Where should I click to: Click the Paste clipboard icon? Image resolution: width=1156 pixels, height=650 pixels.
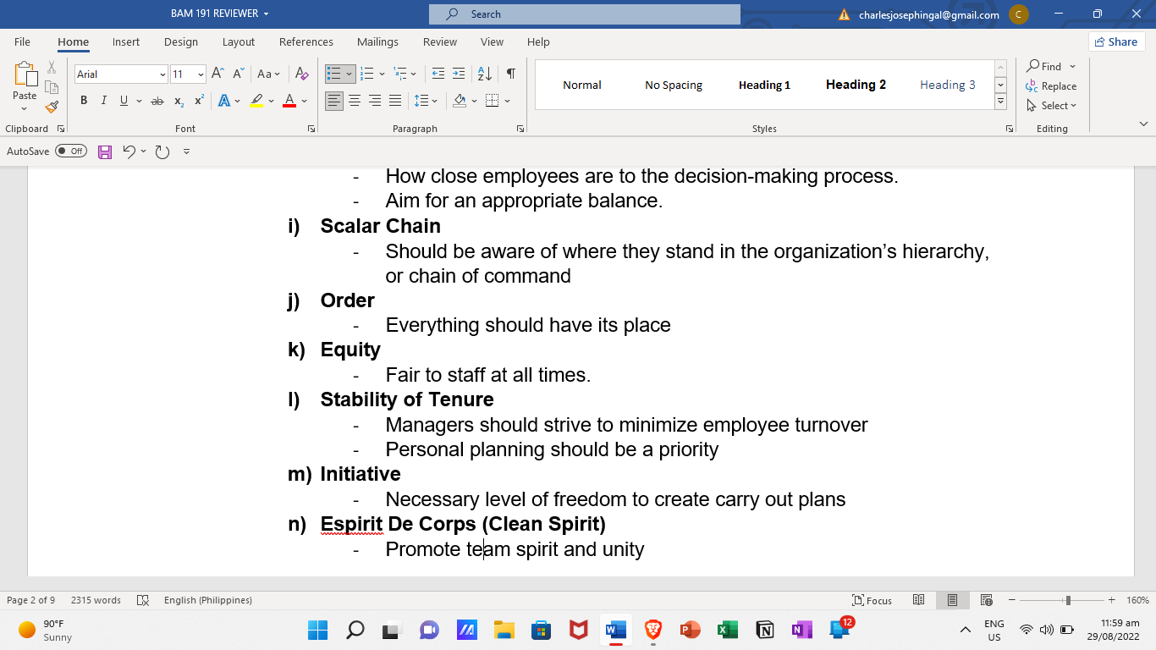pyautogui.click(x=25, y=74)
